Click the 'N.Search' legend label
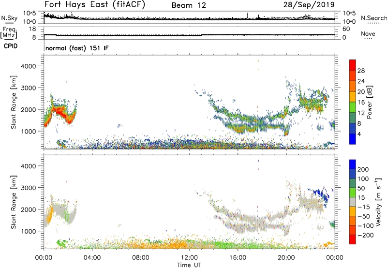The image size is (387, 268). (x=373, y=18)
